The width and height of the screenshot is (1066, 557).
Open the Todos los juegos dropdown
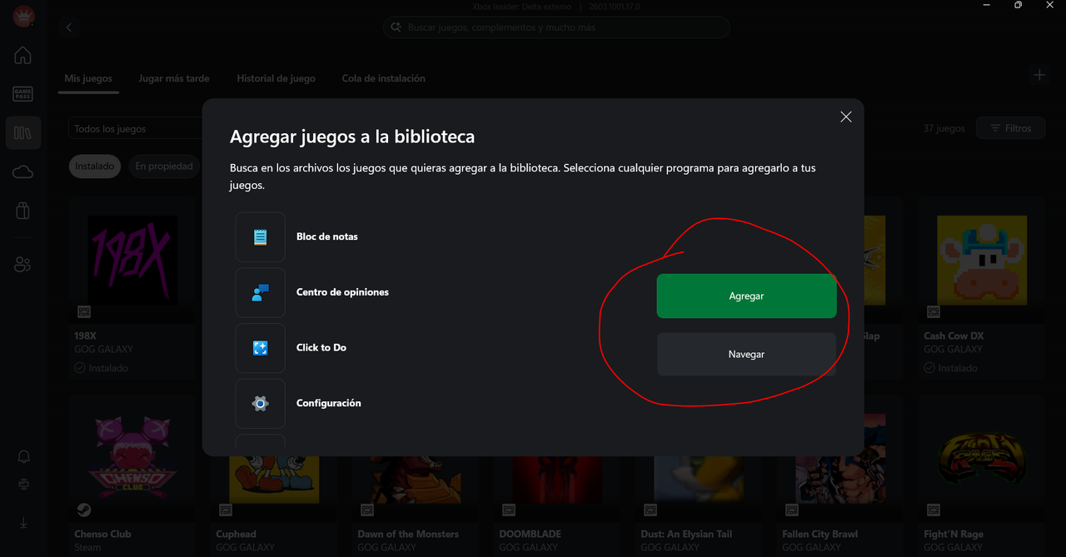click(x=136, y=129)
